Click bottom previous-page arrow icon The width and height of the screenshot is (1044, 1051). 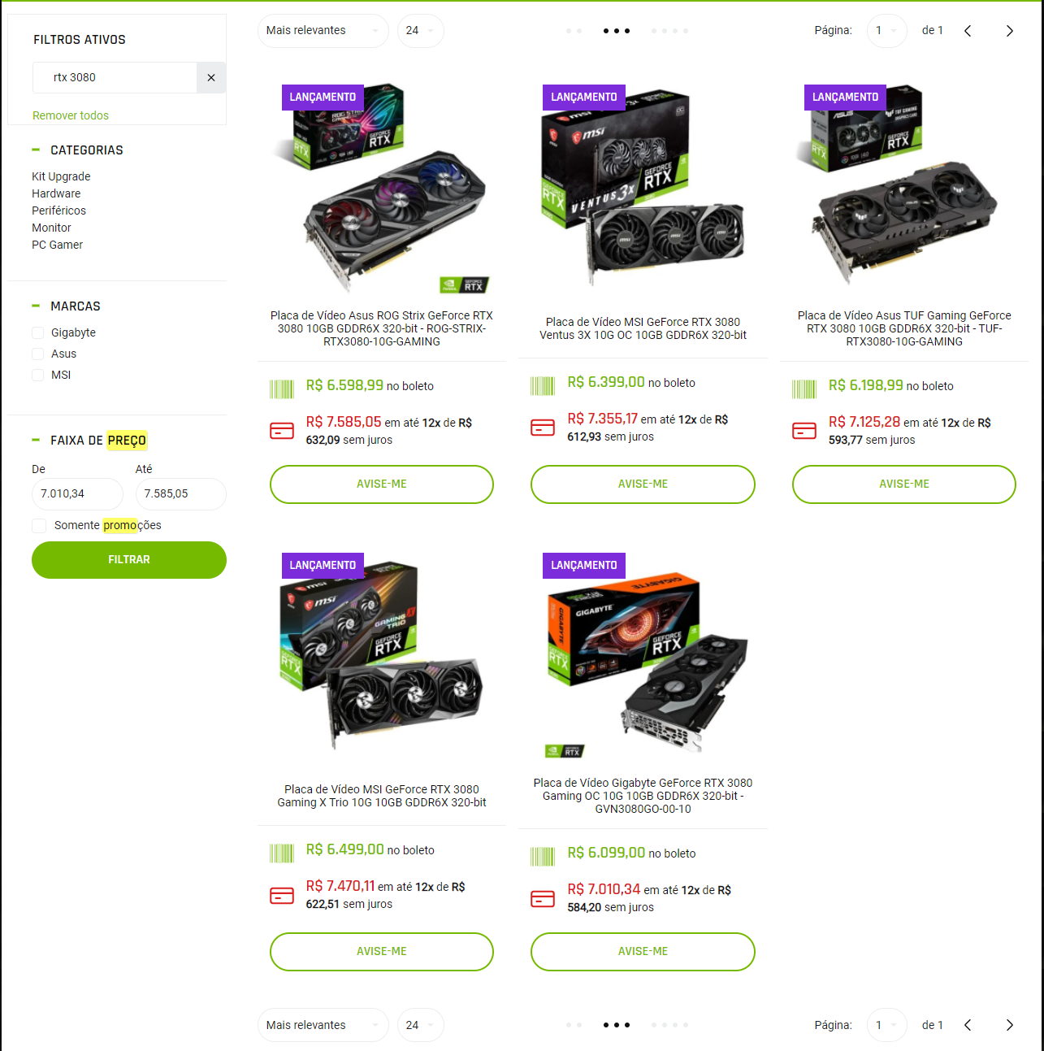(x=968, y=1025)
